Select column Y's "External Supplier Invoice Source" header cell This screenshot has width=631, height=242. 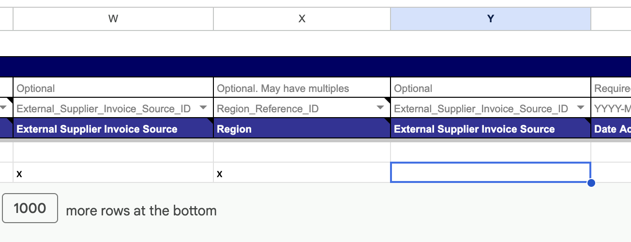click(x=491, y=129)
